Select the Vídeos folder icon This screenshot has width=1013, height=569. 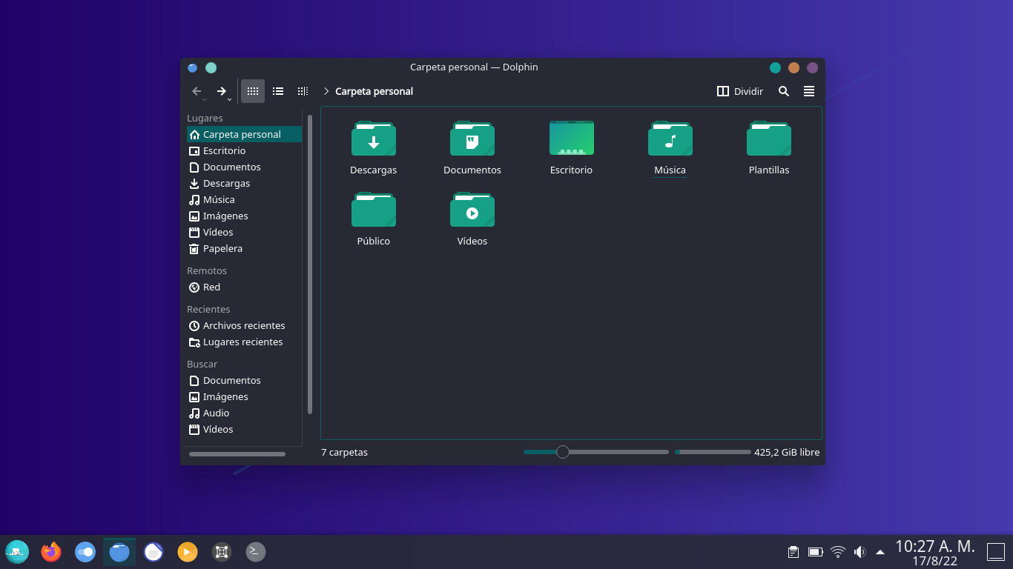pos(472,210)
